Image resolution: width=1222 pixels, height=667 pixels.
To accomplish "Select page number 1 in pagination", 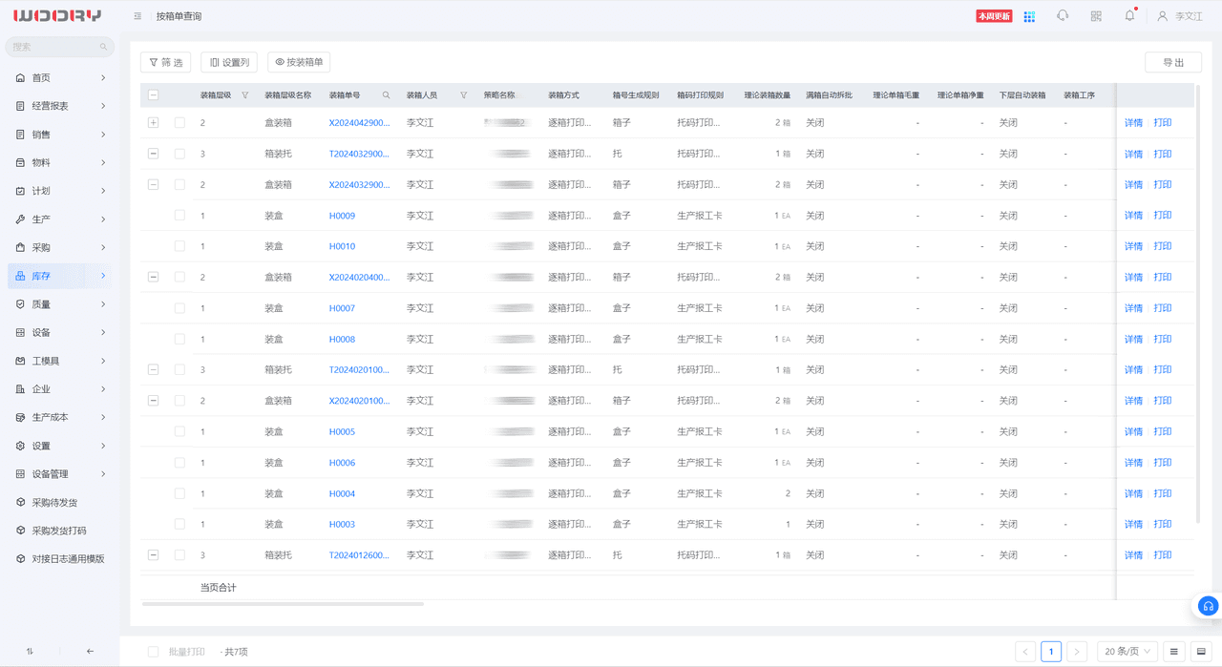I will (1051, 652).
